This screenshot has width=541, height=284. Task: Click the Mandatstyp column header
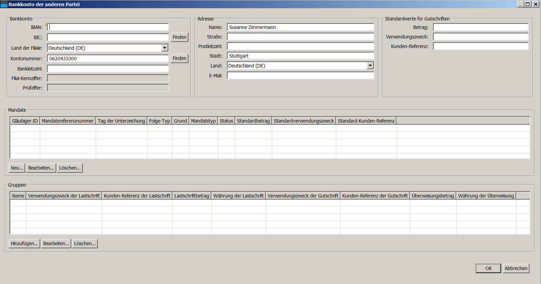203,121
